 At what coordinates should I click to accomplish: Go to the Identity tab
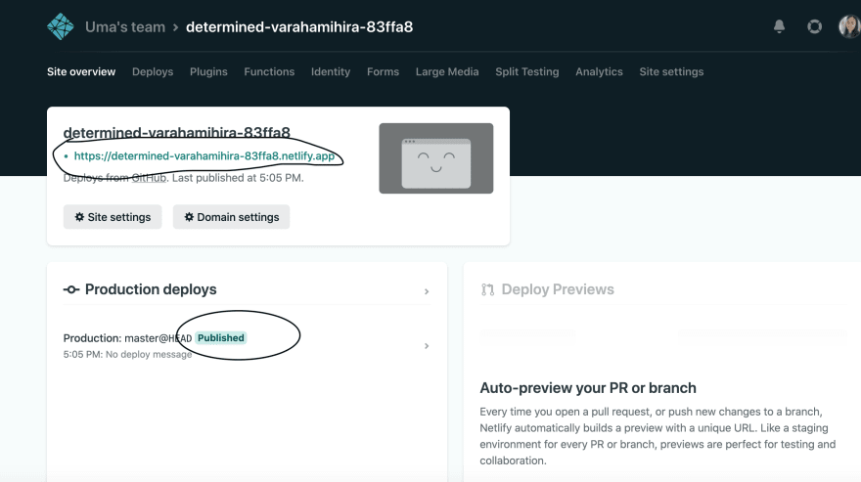[331, 72]
